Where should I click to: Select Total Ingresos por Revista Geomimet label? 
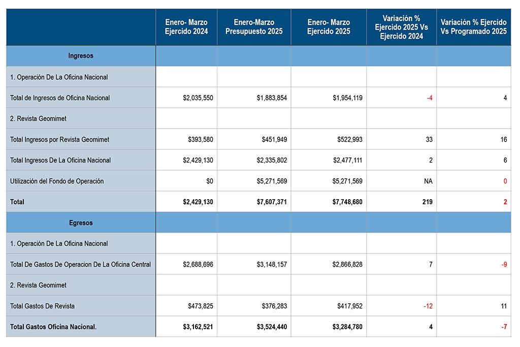60,140
